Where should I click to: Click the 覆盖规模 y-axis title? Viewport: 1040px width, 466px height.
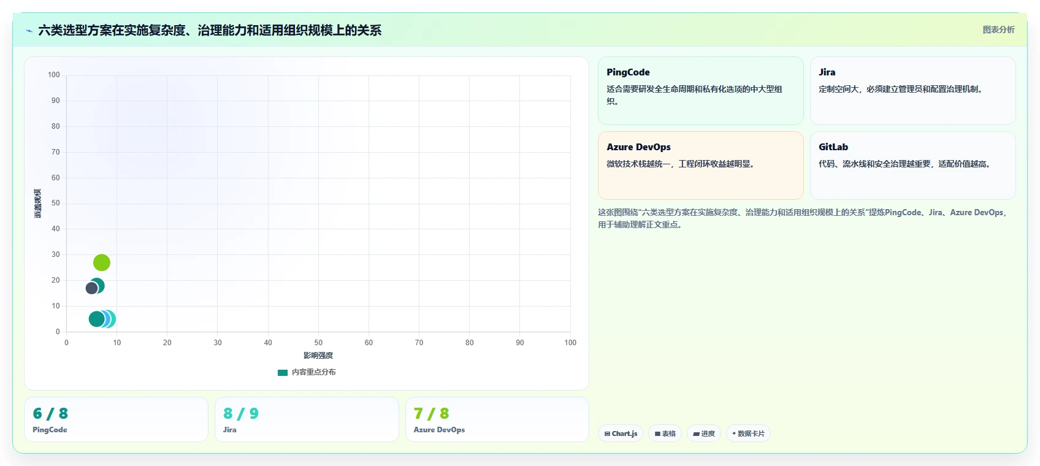coord(38,204)
